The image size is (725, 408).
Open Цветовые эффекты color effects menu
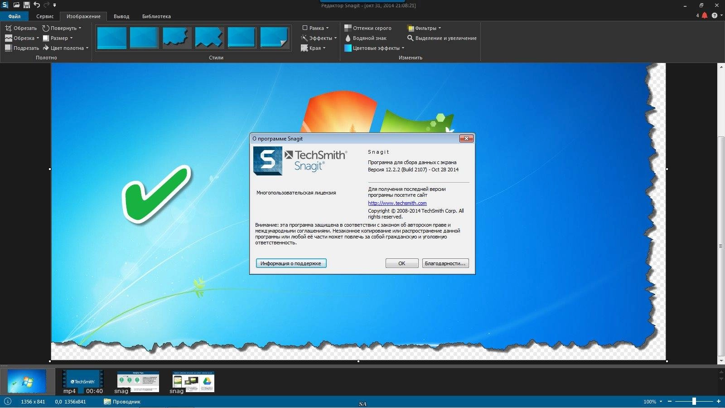[x=374, y=48]
